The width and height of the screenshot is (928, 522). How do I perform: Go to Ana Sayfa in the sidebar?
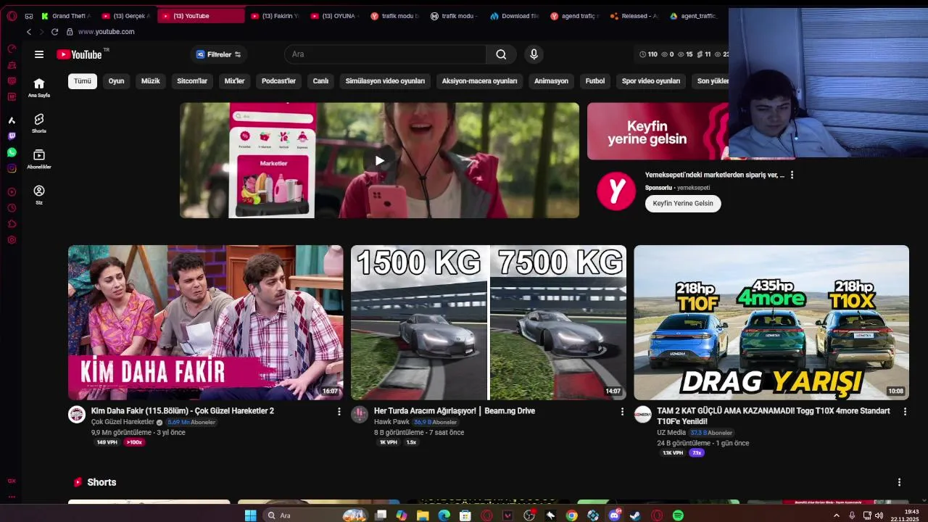(x=39, y=88)
